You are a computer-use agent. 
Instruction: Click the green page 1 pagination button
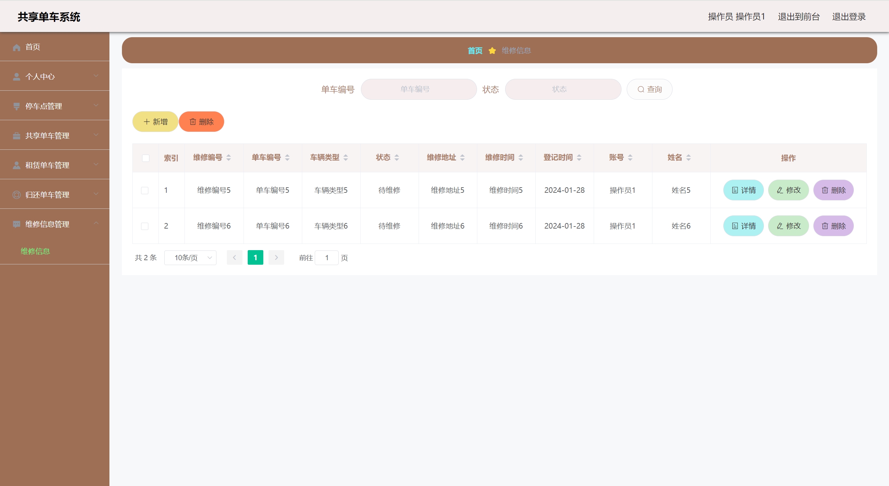[x=255, y=258]
